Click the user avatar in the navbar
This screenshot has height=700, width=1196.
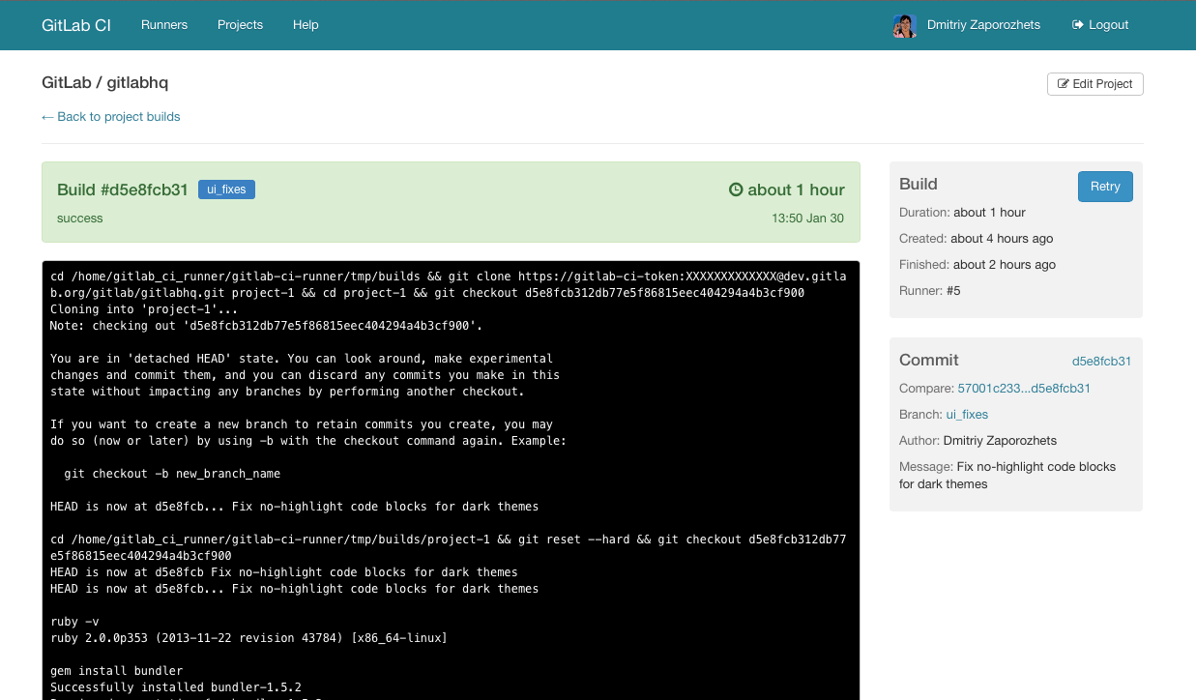904,25
